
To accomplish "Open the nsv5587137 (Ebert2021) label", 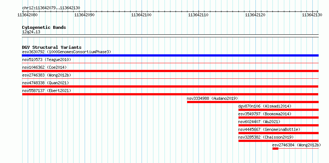I will coord(47,91).
